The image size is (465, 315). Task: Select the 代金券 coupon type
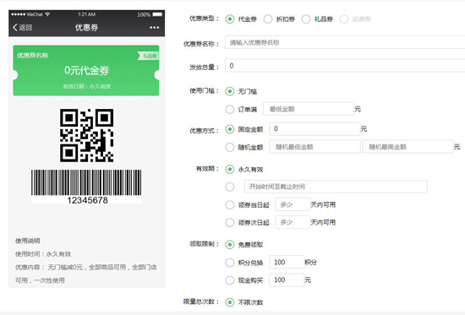click(230, 19)
